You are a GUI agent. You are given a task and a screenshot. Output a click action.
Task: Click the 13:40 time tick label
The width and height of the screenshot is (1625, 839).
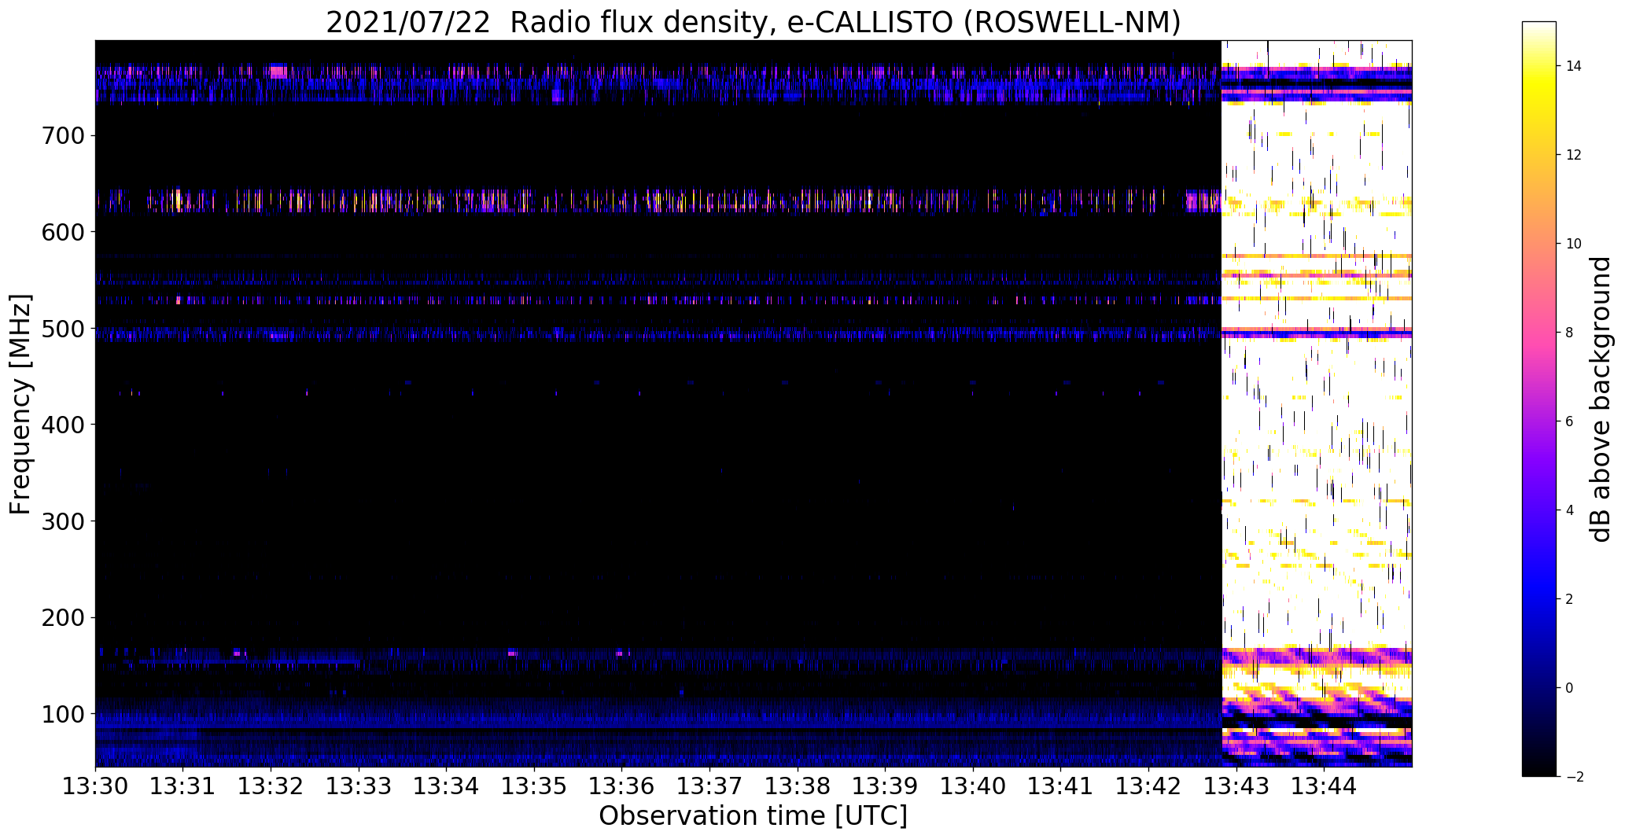click(973, 786)
